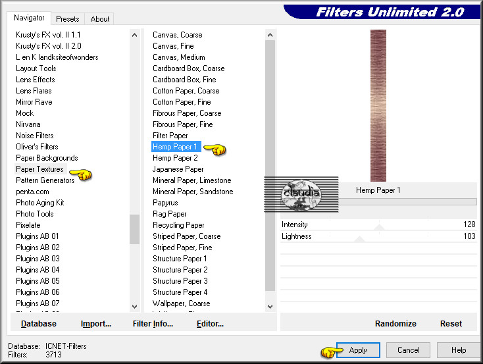Adjust the Intensity slider

click(x=379, y=228)
